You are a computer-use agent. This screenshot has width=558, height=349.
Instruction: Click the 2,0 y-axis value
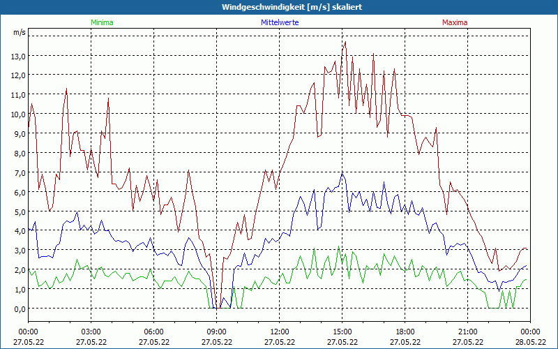[x=21, y=270]
